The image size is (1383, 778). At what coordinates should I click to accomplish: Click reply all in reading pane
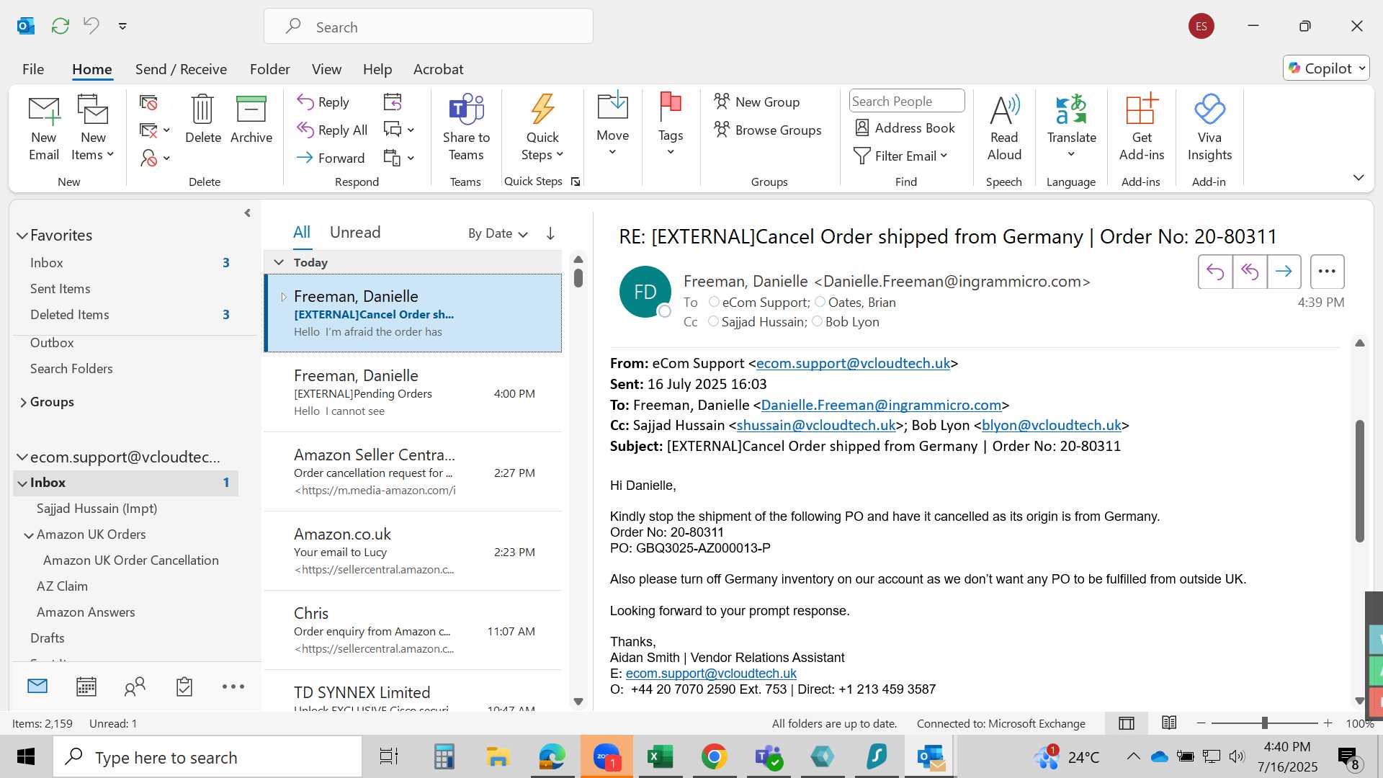[1250, 272]
